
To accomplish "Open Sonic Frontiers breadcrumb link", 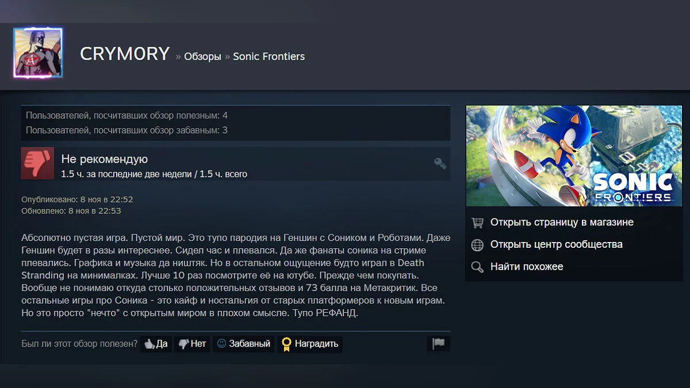I will pos(269,56).
